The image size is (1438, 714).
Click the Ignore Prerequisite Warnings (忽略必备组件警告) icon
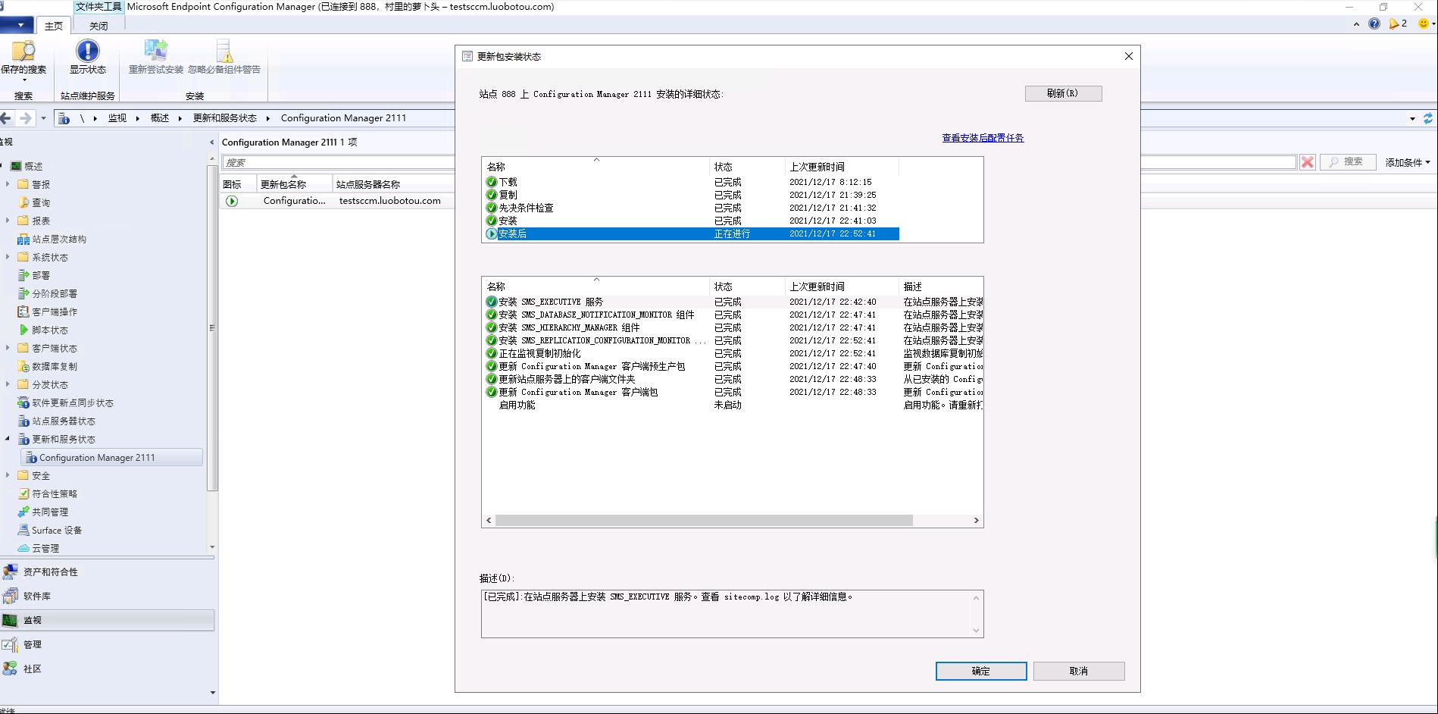tap(224, 51)
